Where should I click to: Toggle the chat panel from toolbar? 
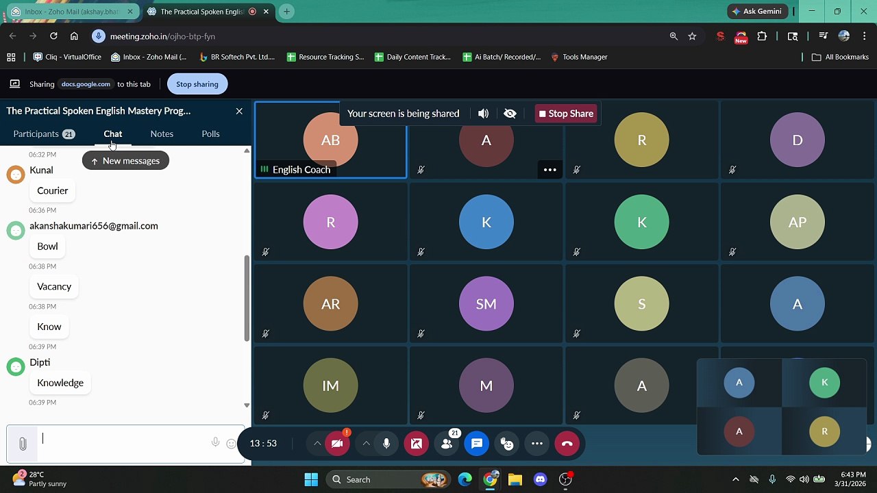pos(477,444)
